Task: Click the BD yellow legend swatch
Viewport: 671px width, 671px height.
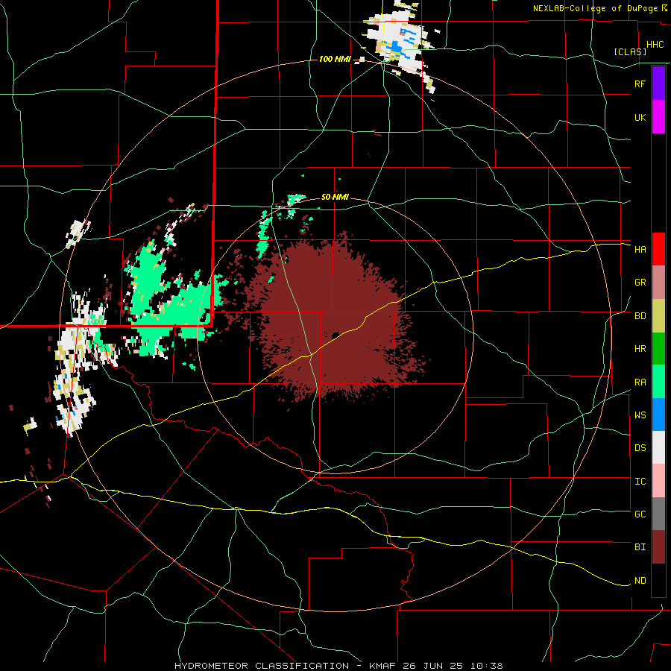Action: tap(658, 316)
